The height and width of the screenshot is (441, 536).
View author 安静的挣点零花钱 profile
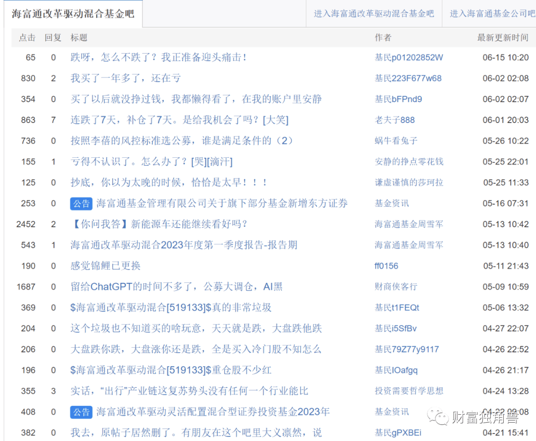[x=409, y=162]
